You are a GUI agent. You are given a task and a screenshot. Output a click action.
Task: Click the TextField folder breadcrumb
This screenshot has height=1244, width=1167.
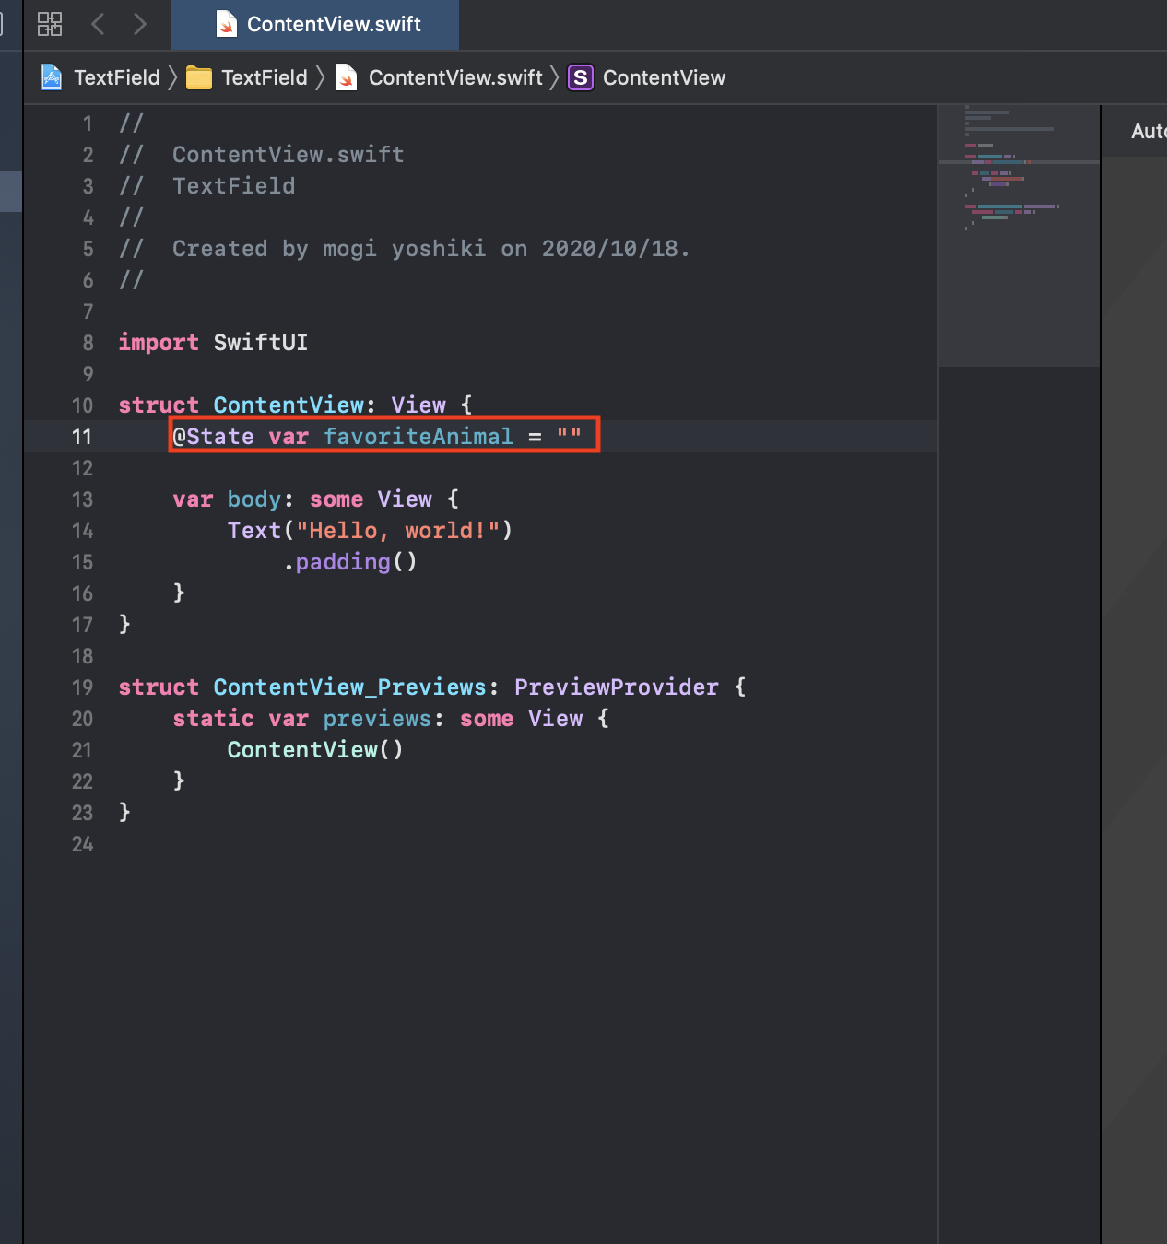coord(265,77)
